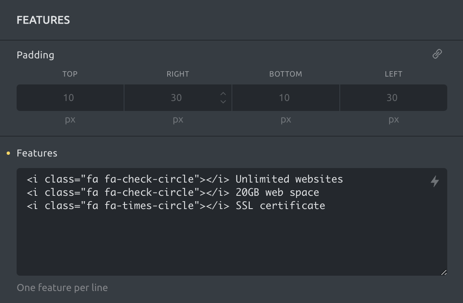Place cursor on SSL certificate line
The image size is (463, 303).
tap(280, 206)
